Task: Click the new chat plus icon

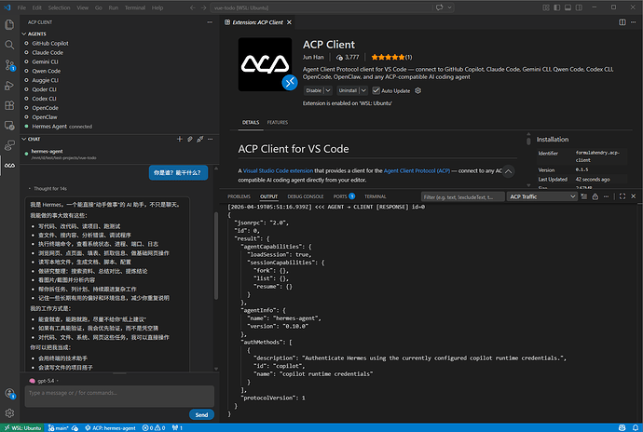Action: coord(180,139)
